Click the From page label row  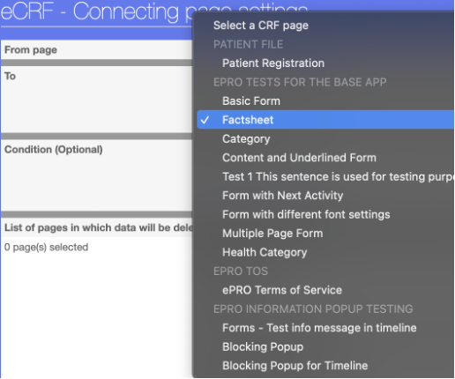pos(96,49)
